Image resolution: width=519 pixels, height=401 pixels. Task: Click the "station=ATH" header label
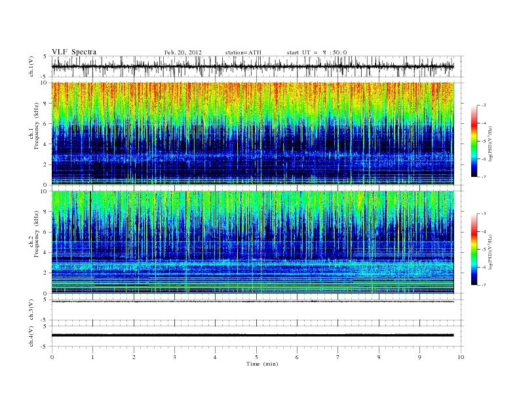point(243,52)
